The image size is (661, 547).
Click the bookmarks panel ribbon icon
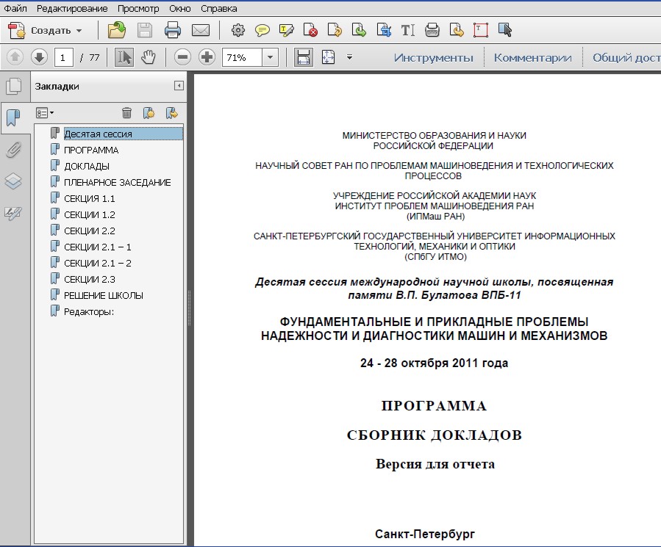pyautogui.click(x=14, y=118)
